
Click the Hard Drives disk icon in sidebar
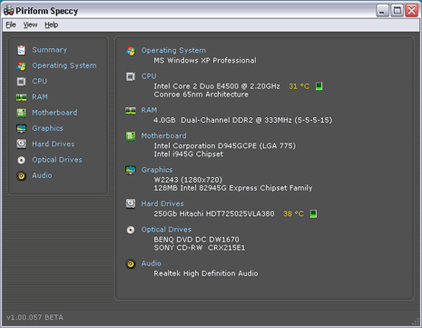click(x=21, y=144)
